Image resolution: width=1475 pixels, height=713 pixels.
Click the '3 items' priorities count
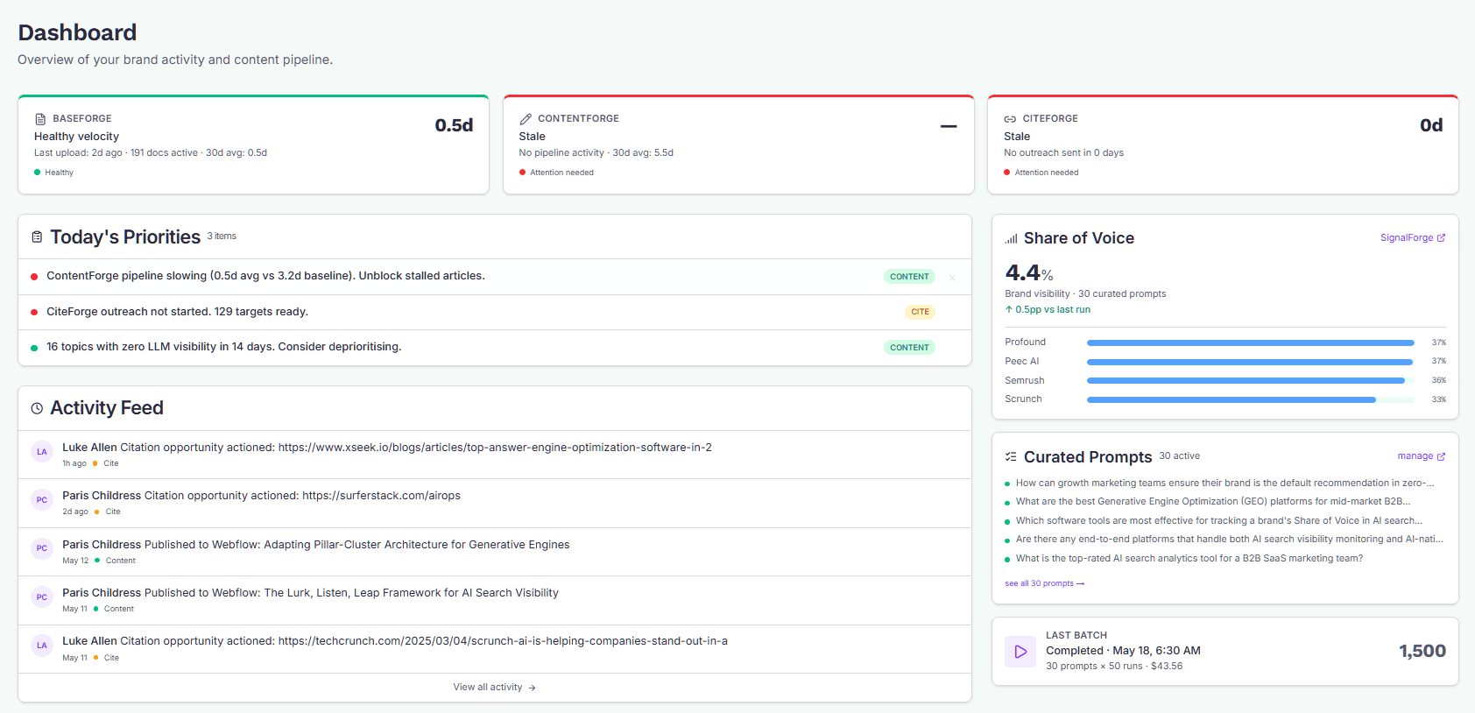pyautogui.click(x=222, y=236)
